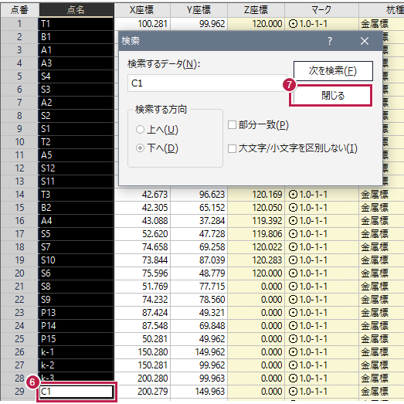
Task: Click the 点名 column header
Action: [x=76, y=10]
